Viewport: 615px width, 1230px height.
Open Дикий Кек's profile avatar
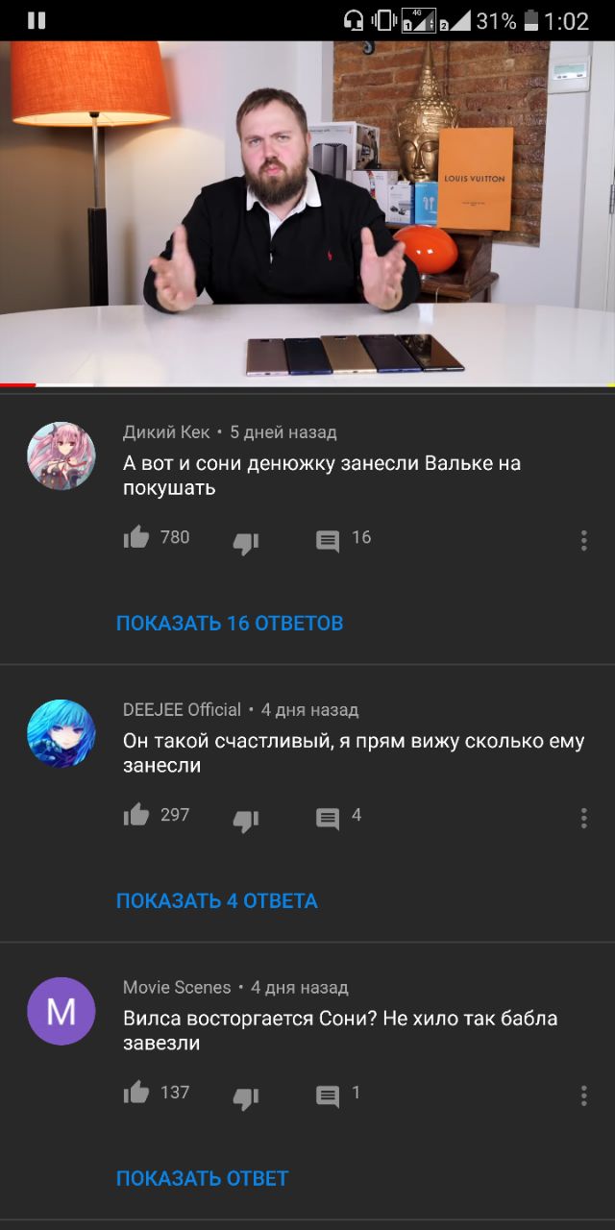[61, 456]
